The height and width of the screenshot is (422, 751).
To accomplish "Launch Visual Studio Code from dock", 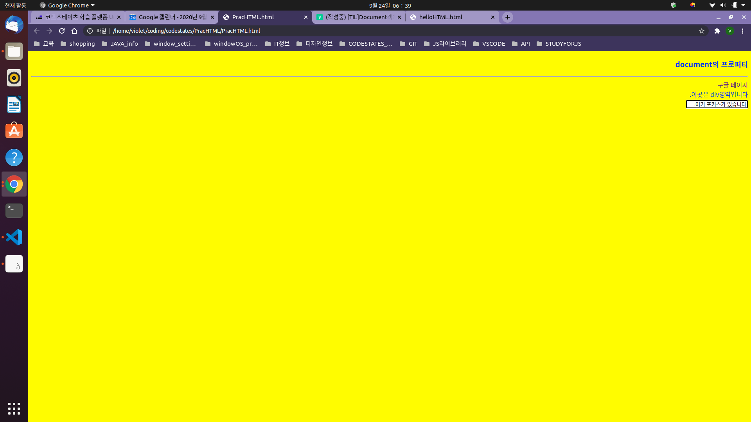I will point(14,237).
